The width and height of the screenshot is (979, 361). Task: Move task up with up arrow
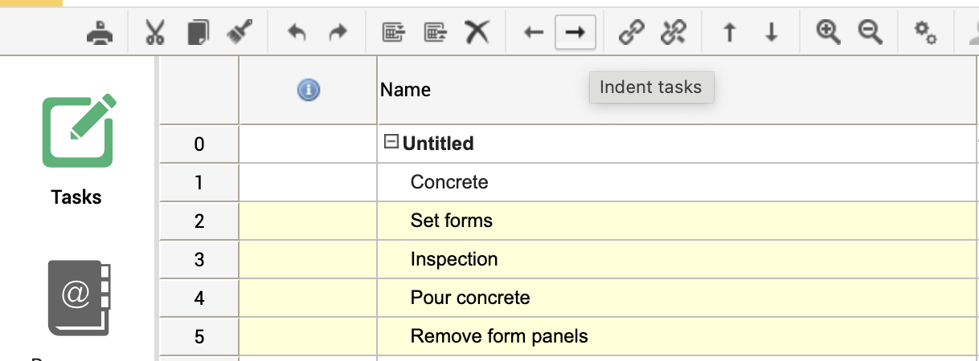click(729, 32)
